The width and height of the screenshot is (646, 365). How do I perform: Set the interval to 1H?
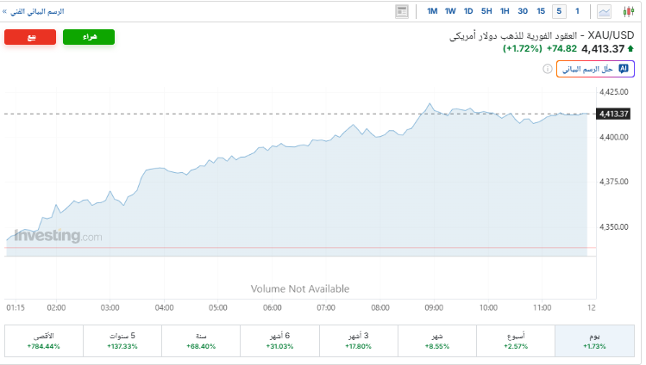click(505, 11)
